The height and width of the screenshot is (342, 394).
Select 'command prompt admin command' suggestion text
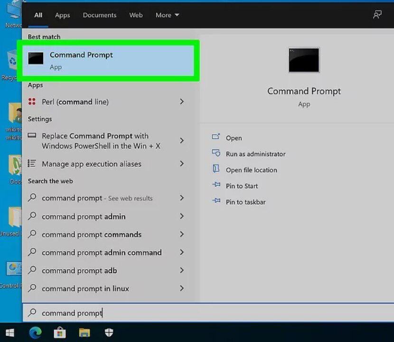click(x=102, y=253)
